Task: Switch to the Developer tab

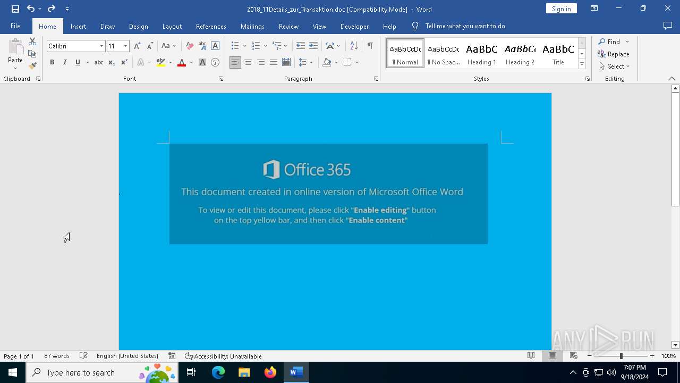Action: [x=354, y=26]
